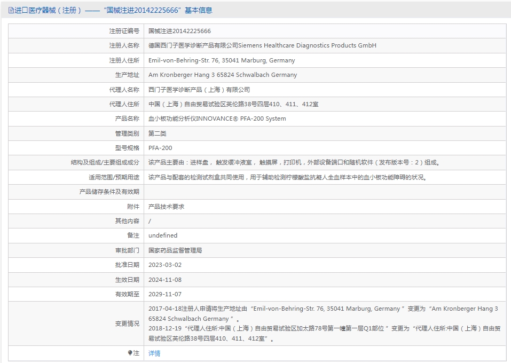Click the document icon in the header
The image size is (511, 363).
click(x=11, y=11)
